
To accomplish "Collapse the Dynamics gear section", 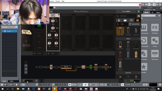I will coord(139,73).
